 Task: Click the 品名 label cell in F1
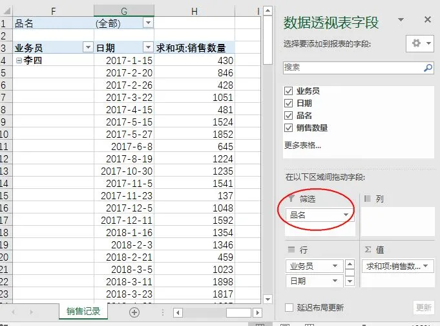[54, 23]
